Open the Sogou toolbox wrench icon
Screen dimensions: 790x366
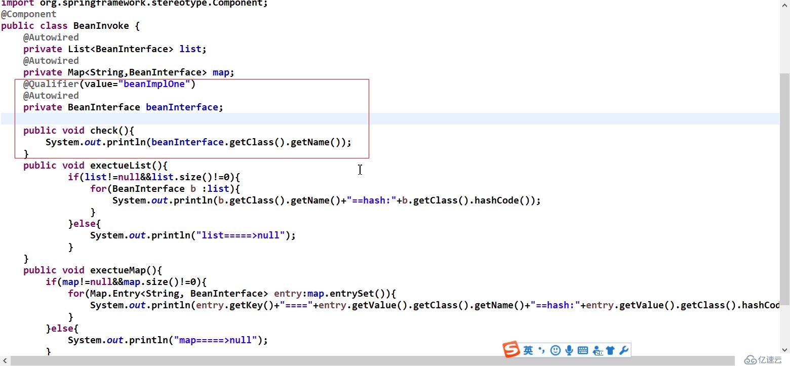coord(624,350)
